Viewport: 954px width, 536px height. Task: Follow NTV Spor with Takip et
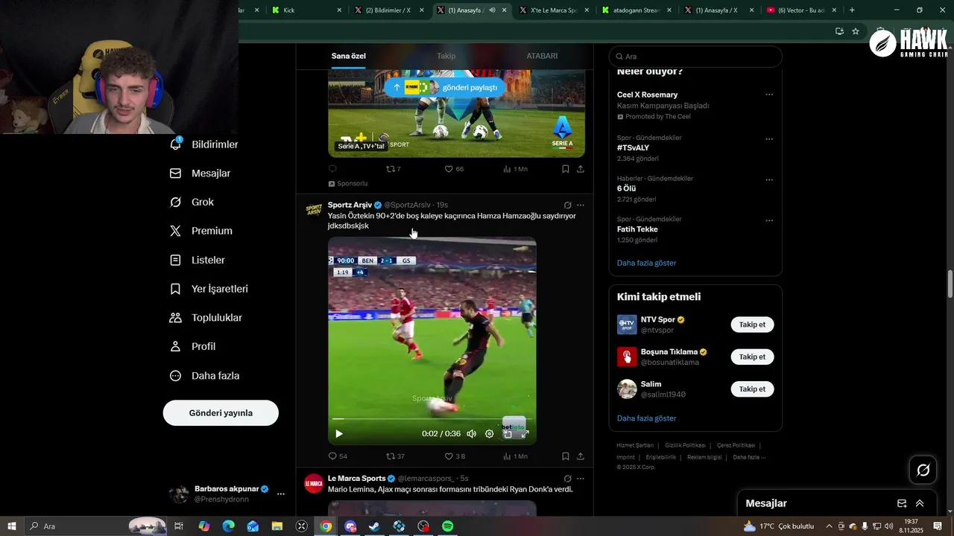tap(752, 325)
